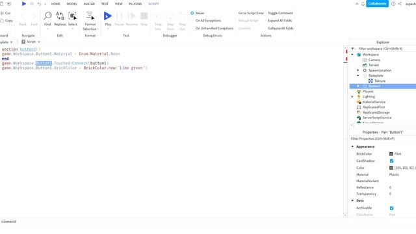Select SpawnLocation in Explorer
This screenshot has width=416, height=234.
[380, 70]
